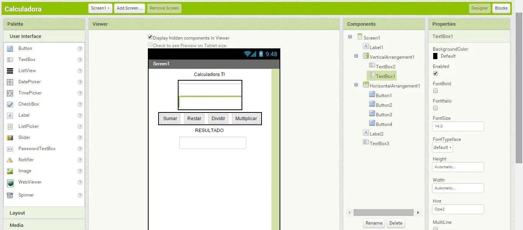Open help for DatePicker component
Image resolution: width=523 pixels, height=230 pixels.
click(80, 82)
